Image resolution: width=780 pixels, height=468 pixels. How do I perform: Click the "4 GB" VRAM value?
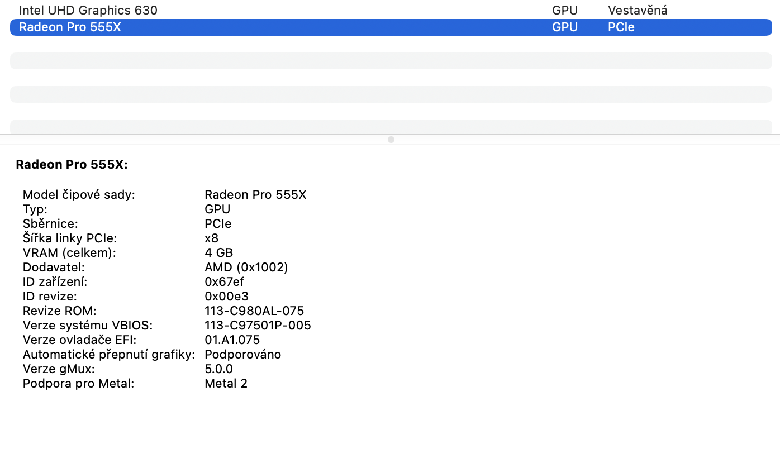(x=219, y=253)
